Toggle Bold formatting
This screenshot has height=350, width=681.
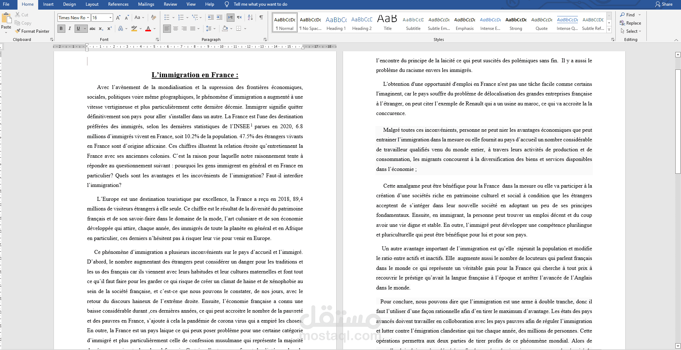click(x=61, y=28)
